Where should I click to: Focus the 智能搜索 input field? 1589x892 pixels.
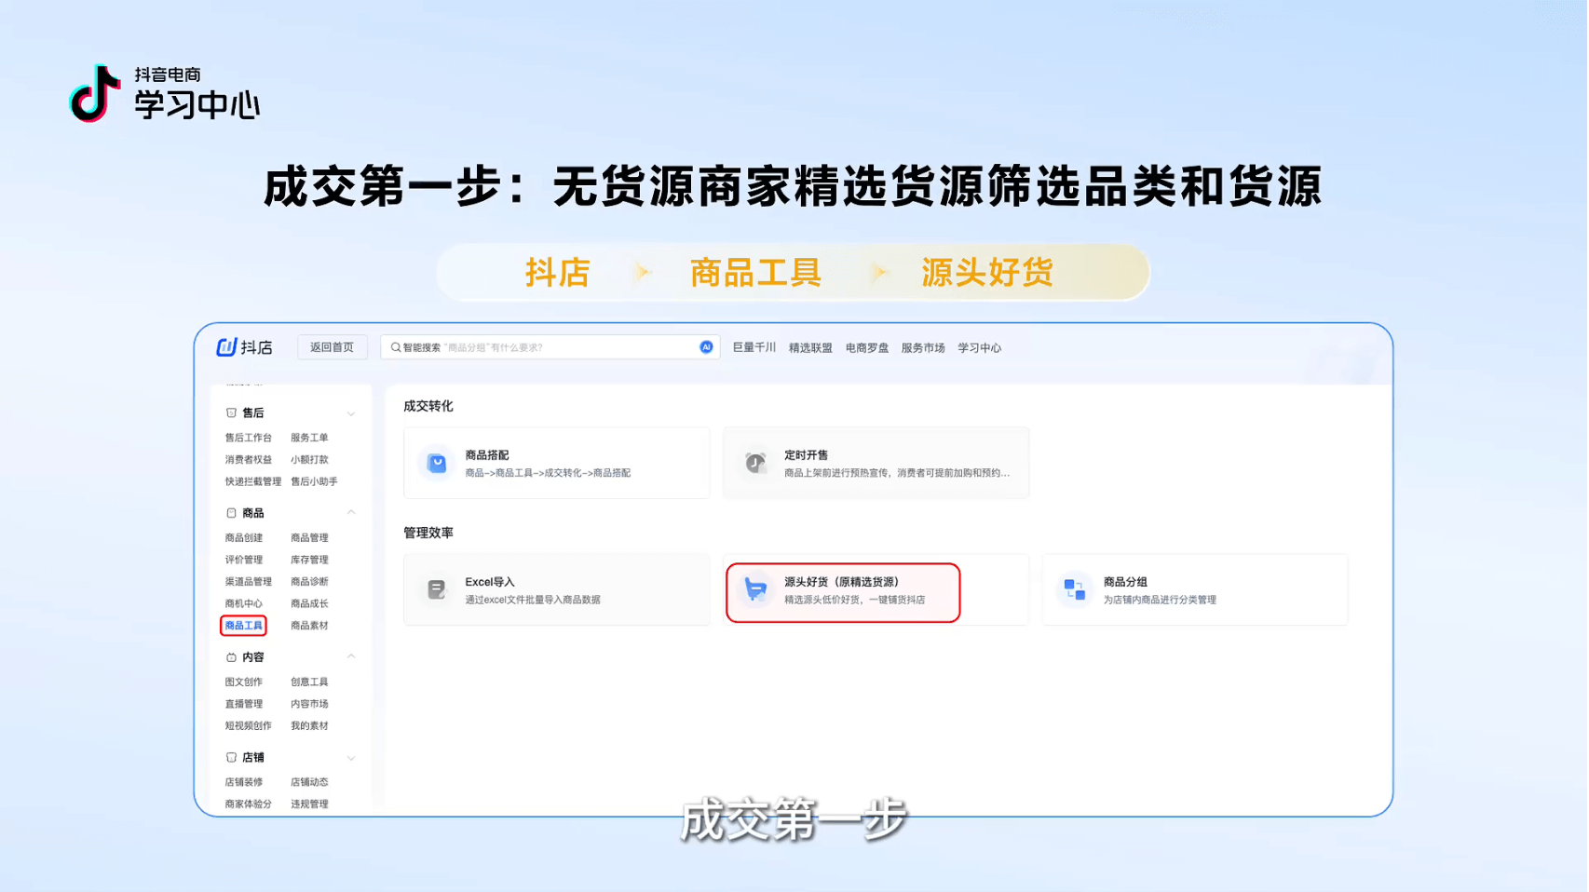pyautogui.click(x=550, y=347)
